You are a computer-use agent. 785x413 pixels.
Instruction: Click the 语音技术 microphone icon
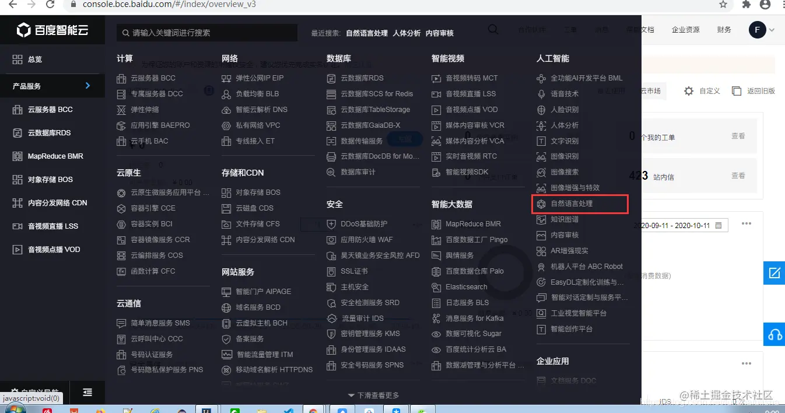click(541, 94)
